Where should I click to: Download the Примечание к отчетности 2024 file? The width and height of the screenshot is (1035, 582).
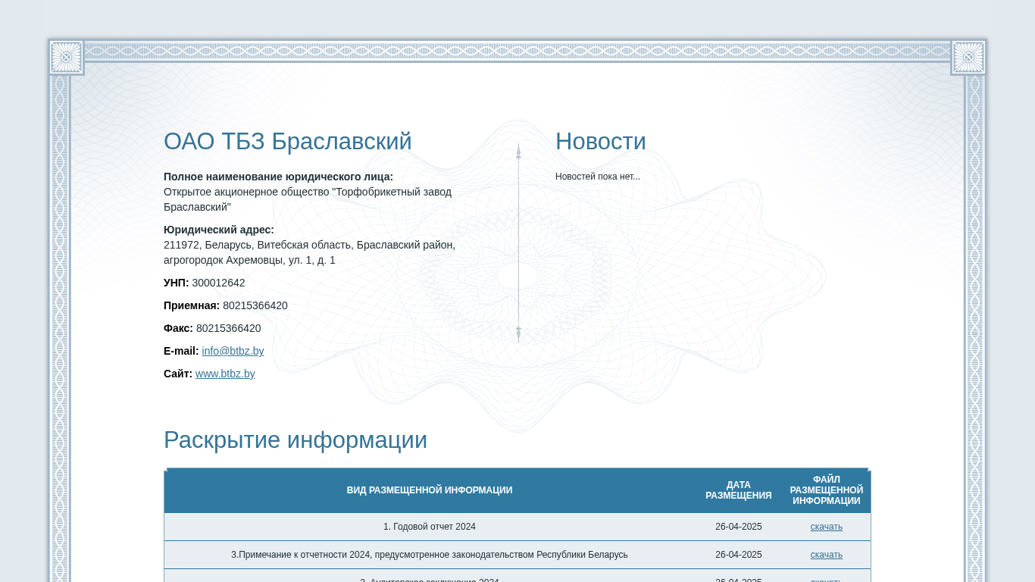click(x=826, y=555)
